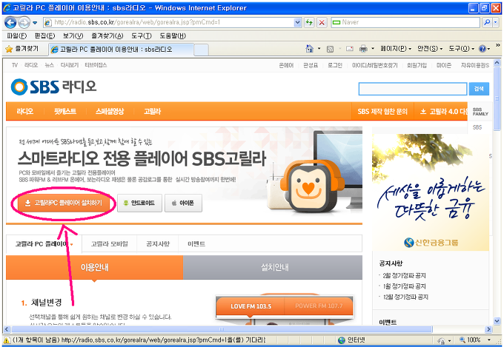504x347 pixels.
Task: Open the recent pages dropdown arrow
Action: [x=35, y=23]
